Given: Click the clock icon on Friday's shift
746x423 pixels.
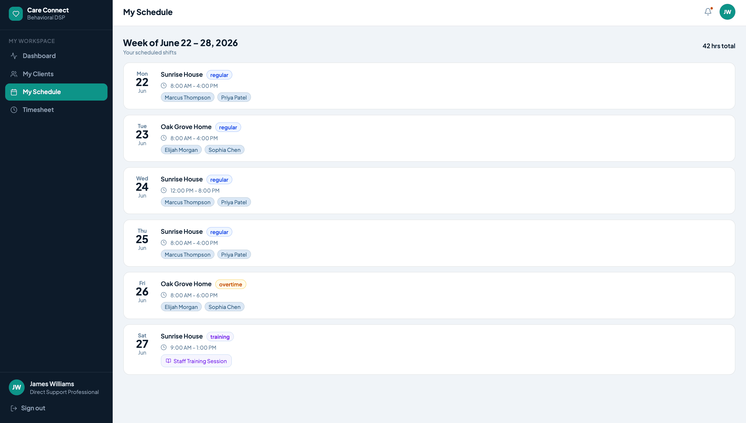Looking at the screenshot, I should pos(164,295).
